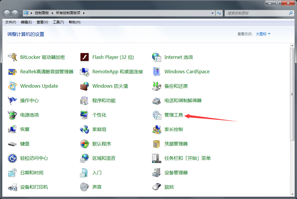This screenshot has width=297, height=199.
Task: Open the 日期和时间 calendar icon
Action: pos(12,173)
